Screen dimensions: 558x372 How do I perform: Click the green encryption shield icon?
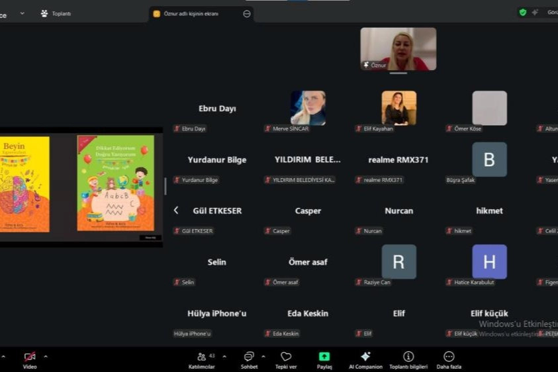coord(523,13)
